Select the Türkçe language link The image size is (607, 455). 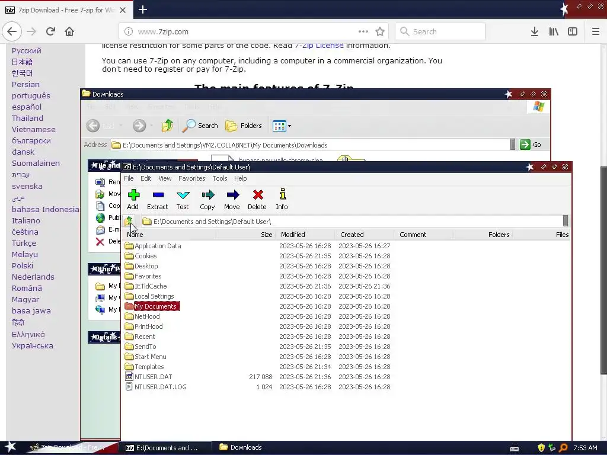(24, 243)
